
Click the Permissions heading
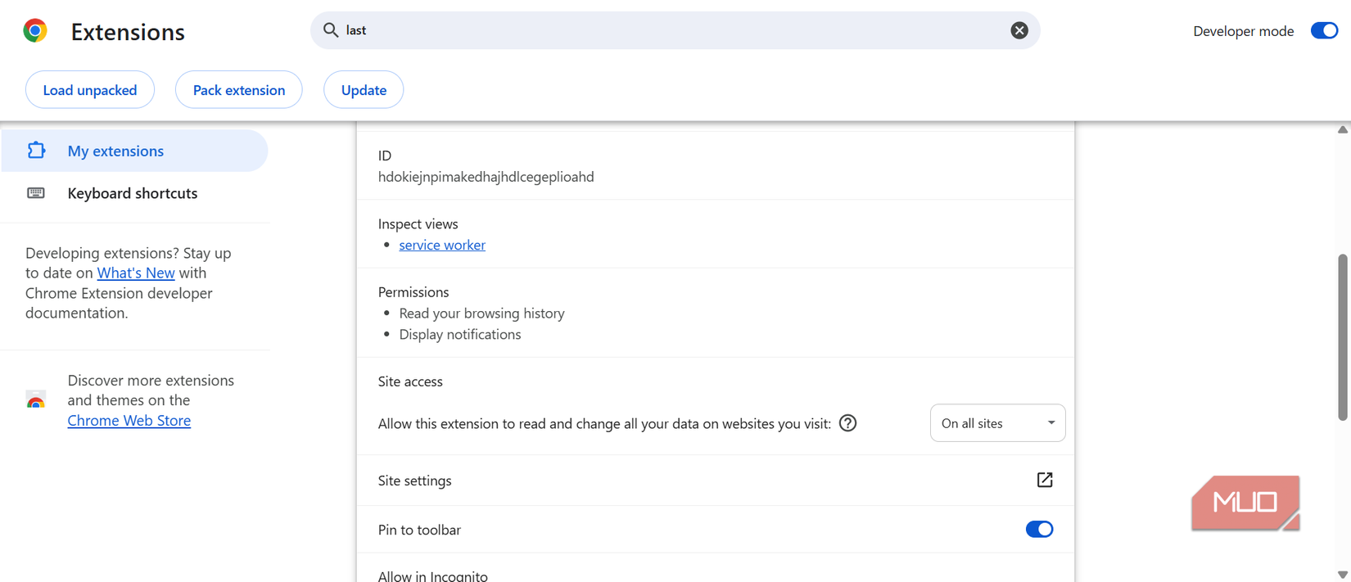413,292
